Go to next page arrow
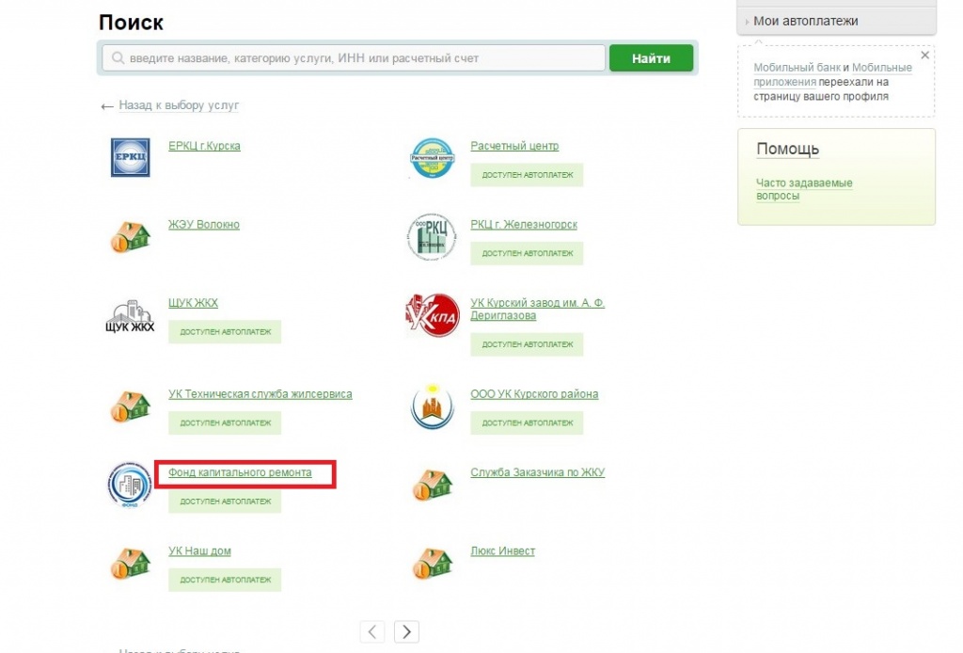 (406, 631)
